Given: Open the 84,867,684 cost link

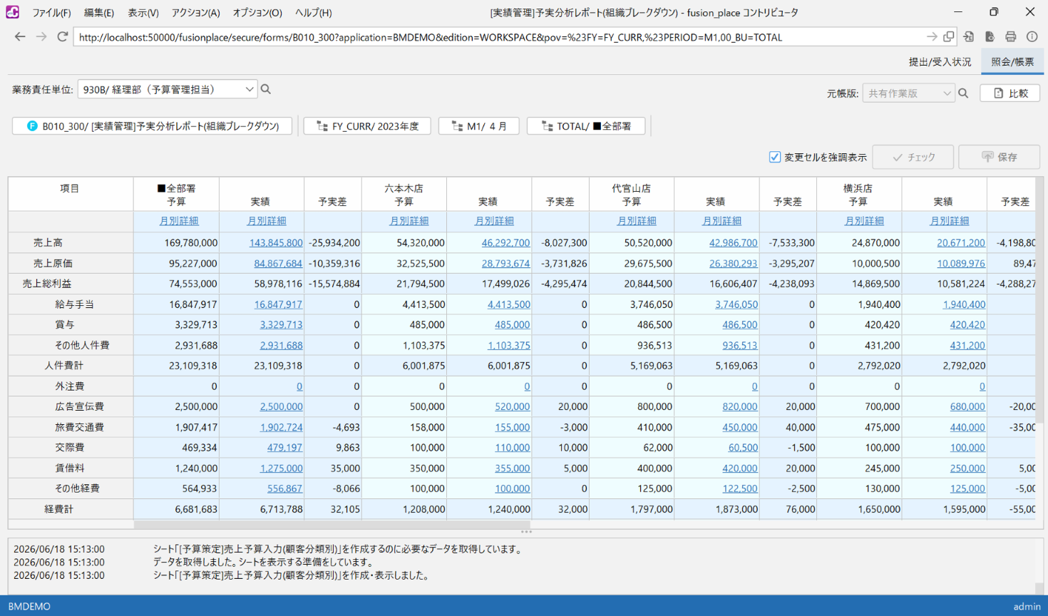Looking at the screenshot, I should [278, 264].
